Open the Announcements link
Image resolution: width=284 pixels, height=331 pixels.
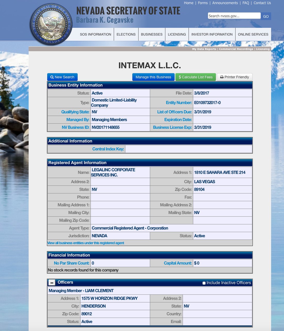click(225, 3)
